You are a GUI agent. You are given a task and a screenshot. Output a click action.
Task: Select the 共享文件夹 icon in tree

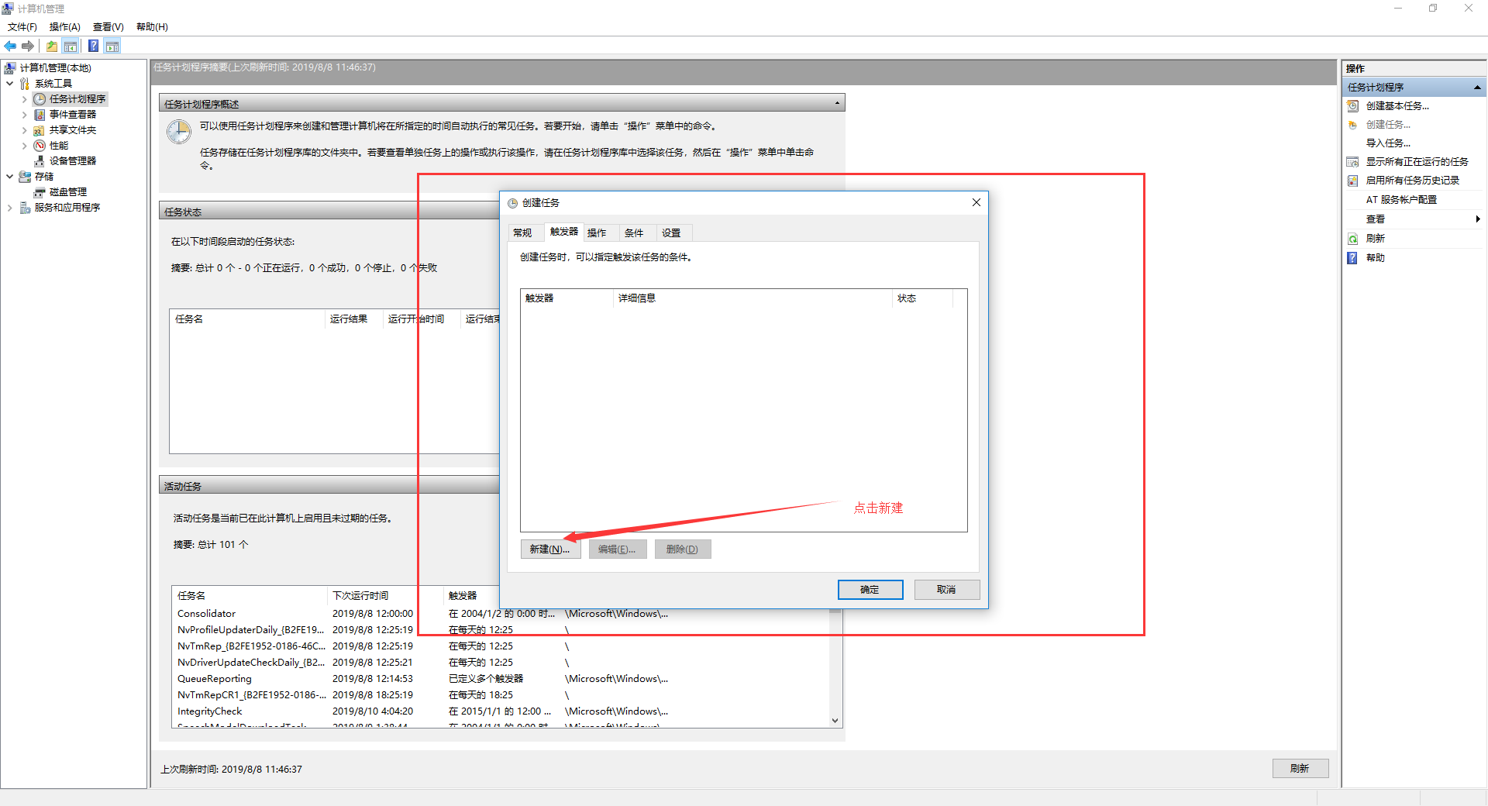click(x=40, y=130)
